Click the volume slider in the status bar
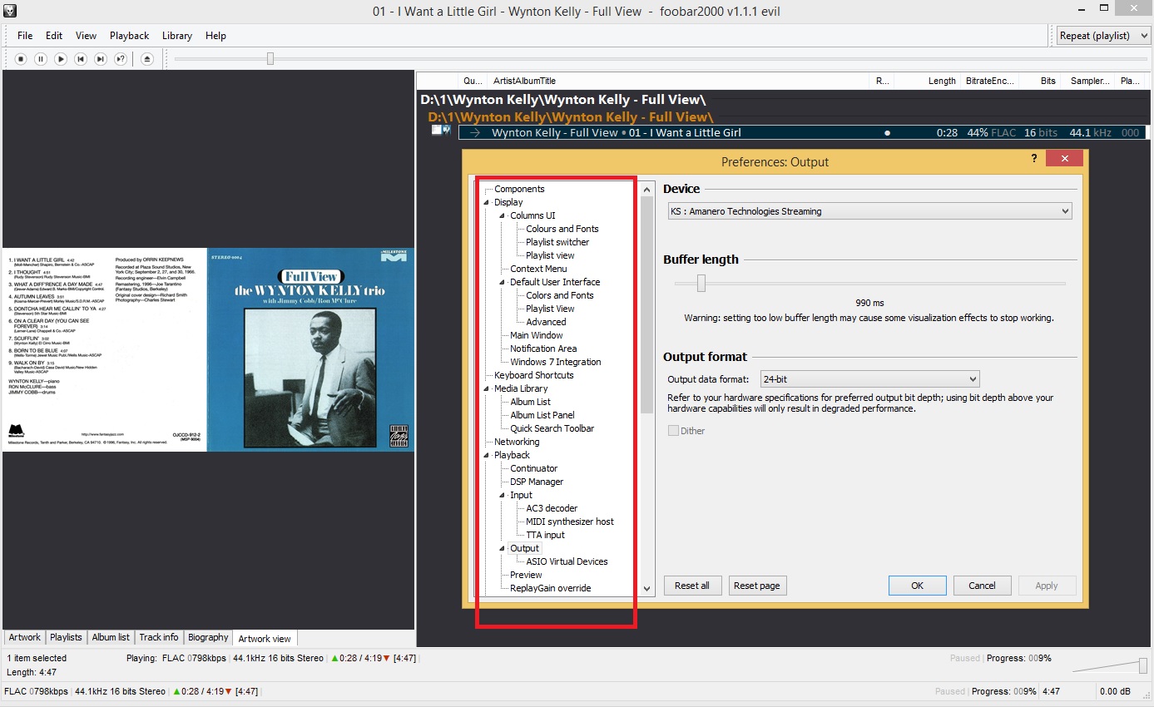Viewport: 1154px width, 707px height. click(1111, 665)
